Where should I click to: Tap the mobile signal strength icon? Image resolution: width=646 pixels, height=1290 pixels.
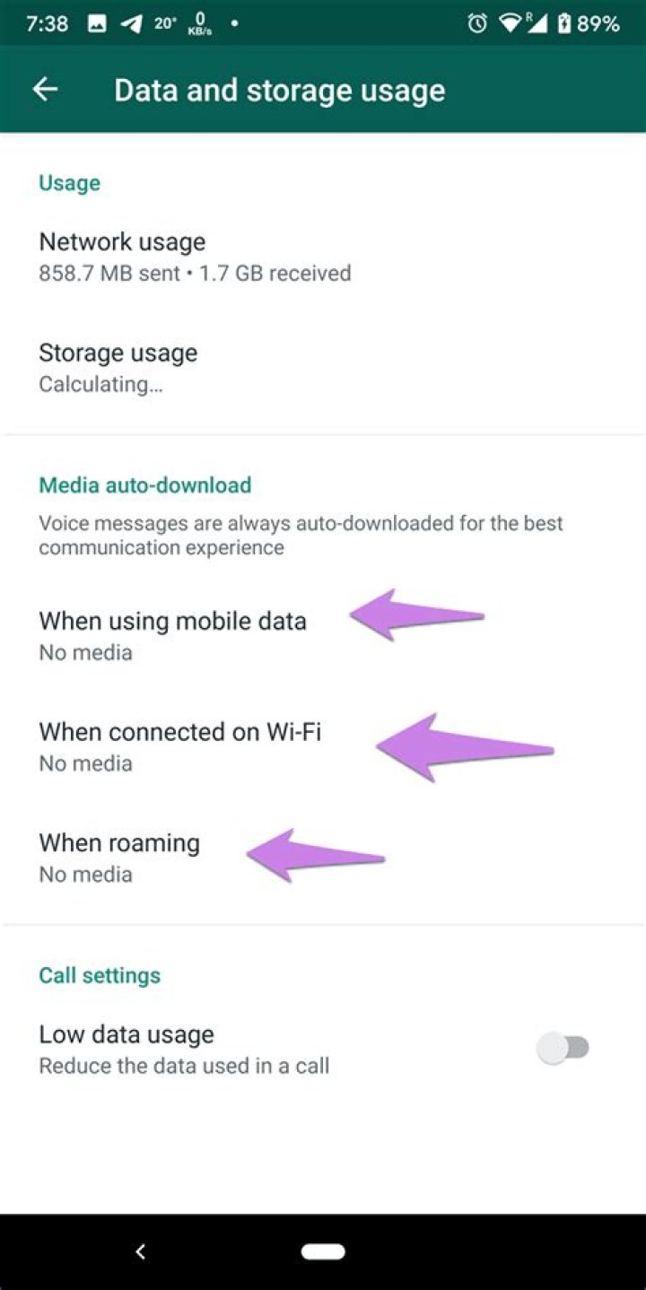coord(537,23)
